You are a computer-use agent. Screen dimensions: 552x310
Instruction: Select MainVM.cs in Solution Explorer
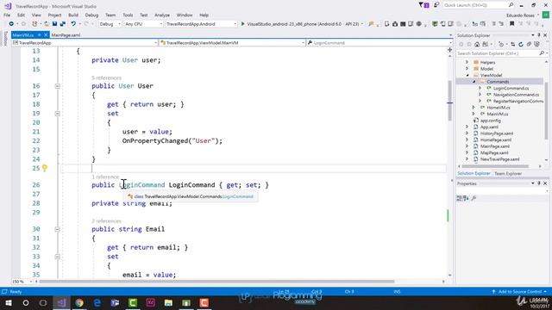pos(497,114)
